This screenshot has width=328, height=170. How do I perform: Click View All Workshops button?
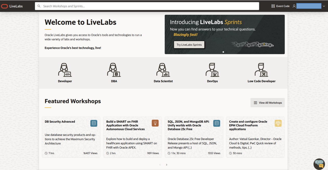click(267, 103)
